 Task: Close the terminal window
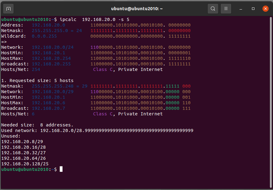pyautogui.click(x=266, y=9)
